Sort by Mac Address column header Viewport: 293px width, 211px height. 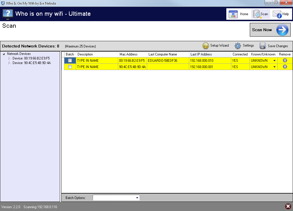pos(132,54)
